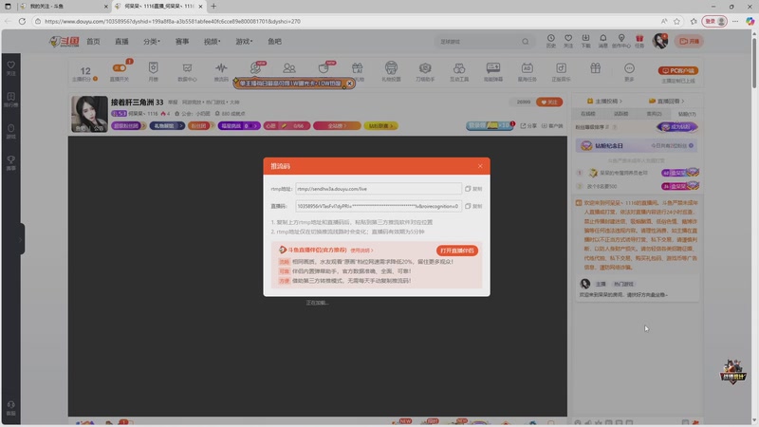Open the 数据中心 icon
759x427 pixels.
[187, 72]
